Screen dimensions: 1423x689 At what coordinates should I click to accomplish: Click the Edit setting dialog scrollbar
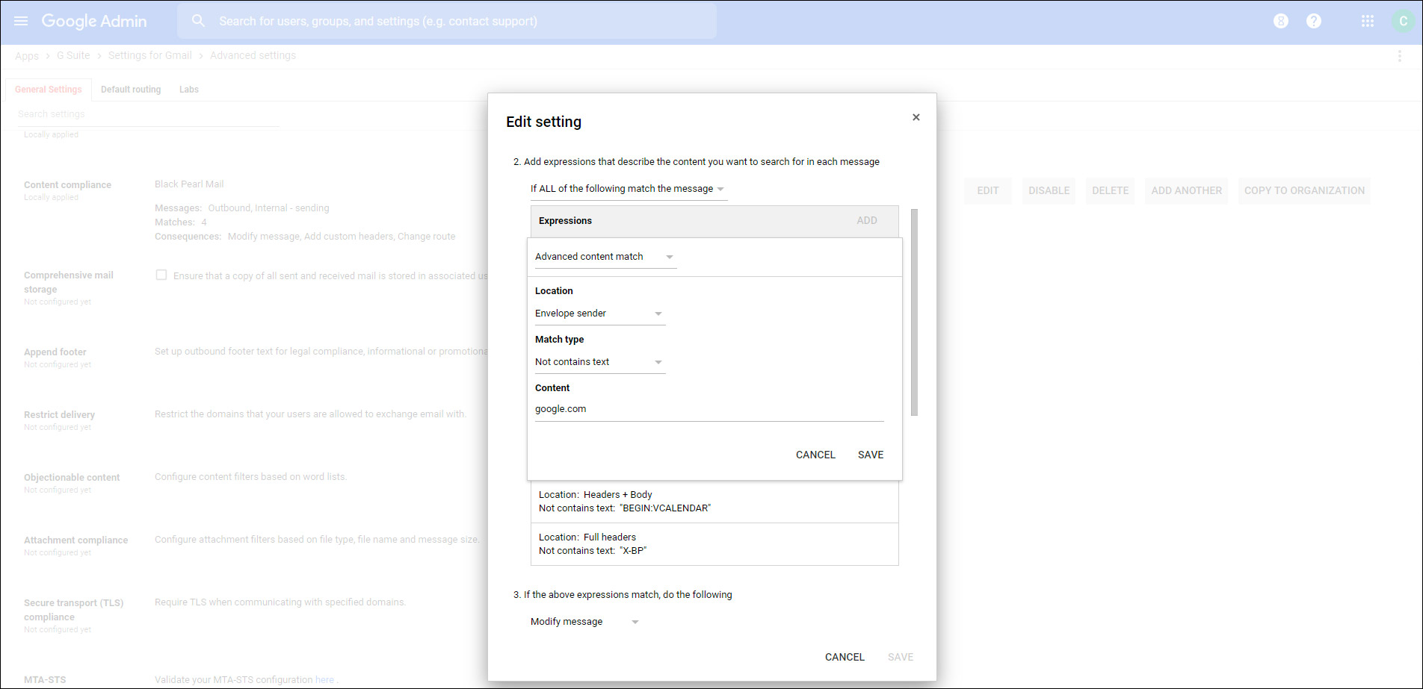[914, 312]
